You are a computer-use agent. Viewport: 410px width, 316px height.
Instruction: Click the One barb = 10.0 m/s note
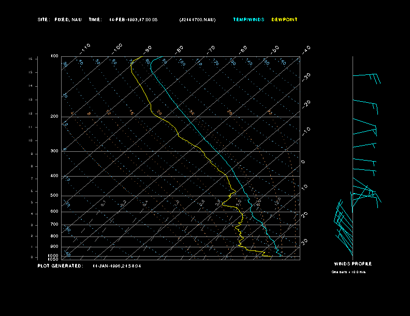pyautogui.click(x=348, y=272)
